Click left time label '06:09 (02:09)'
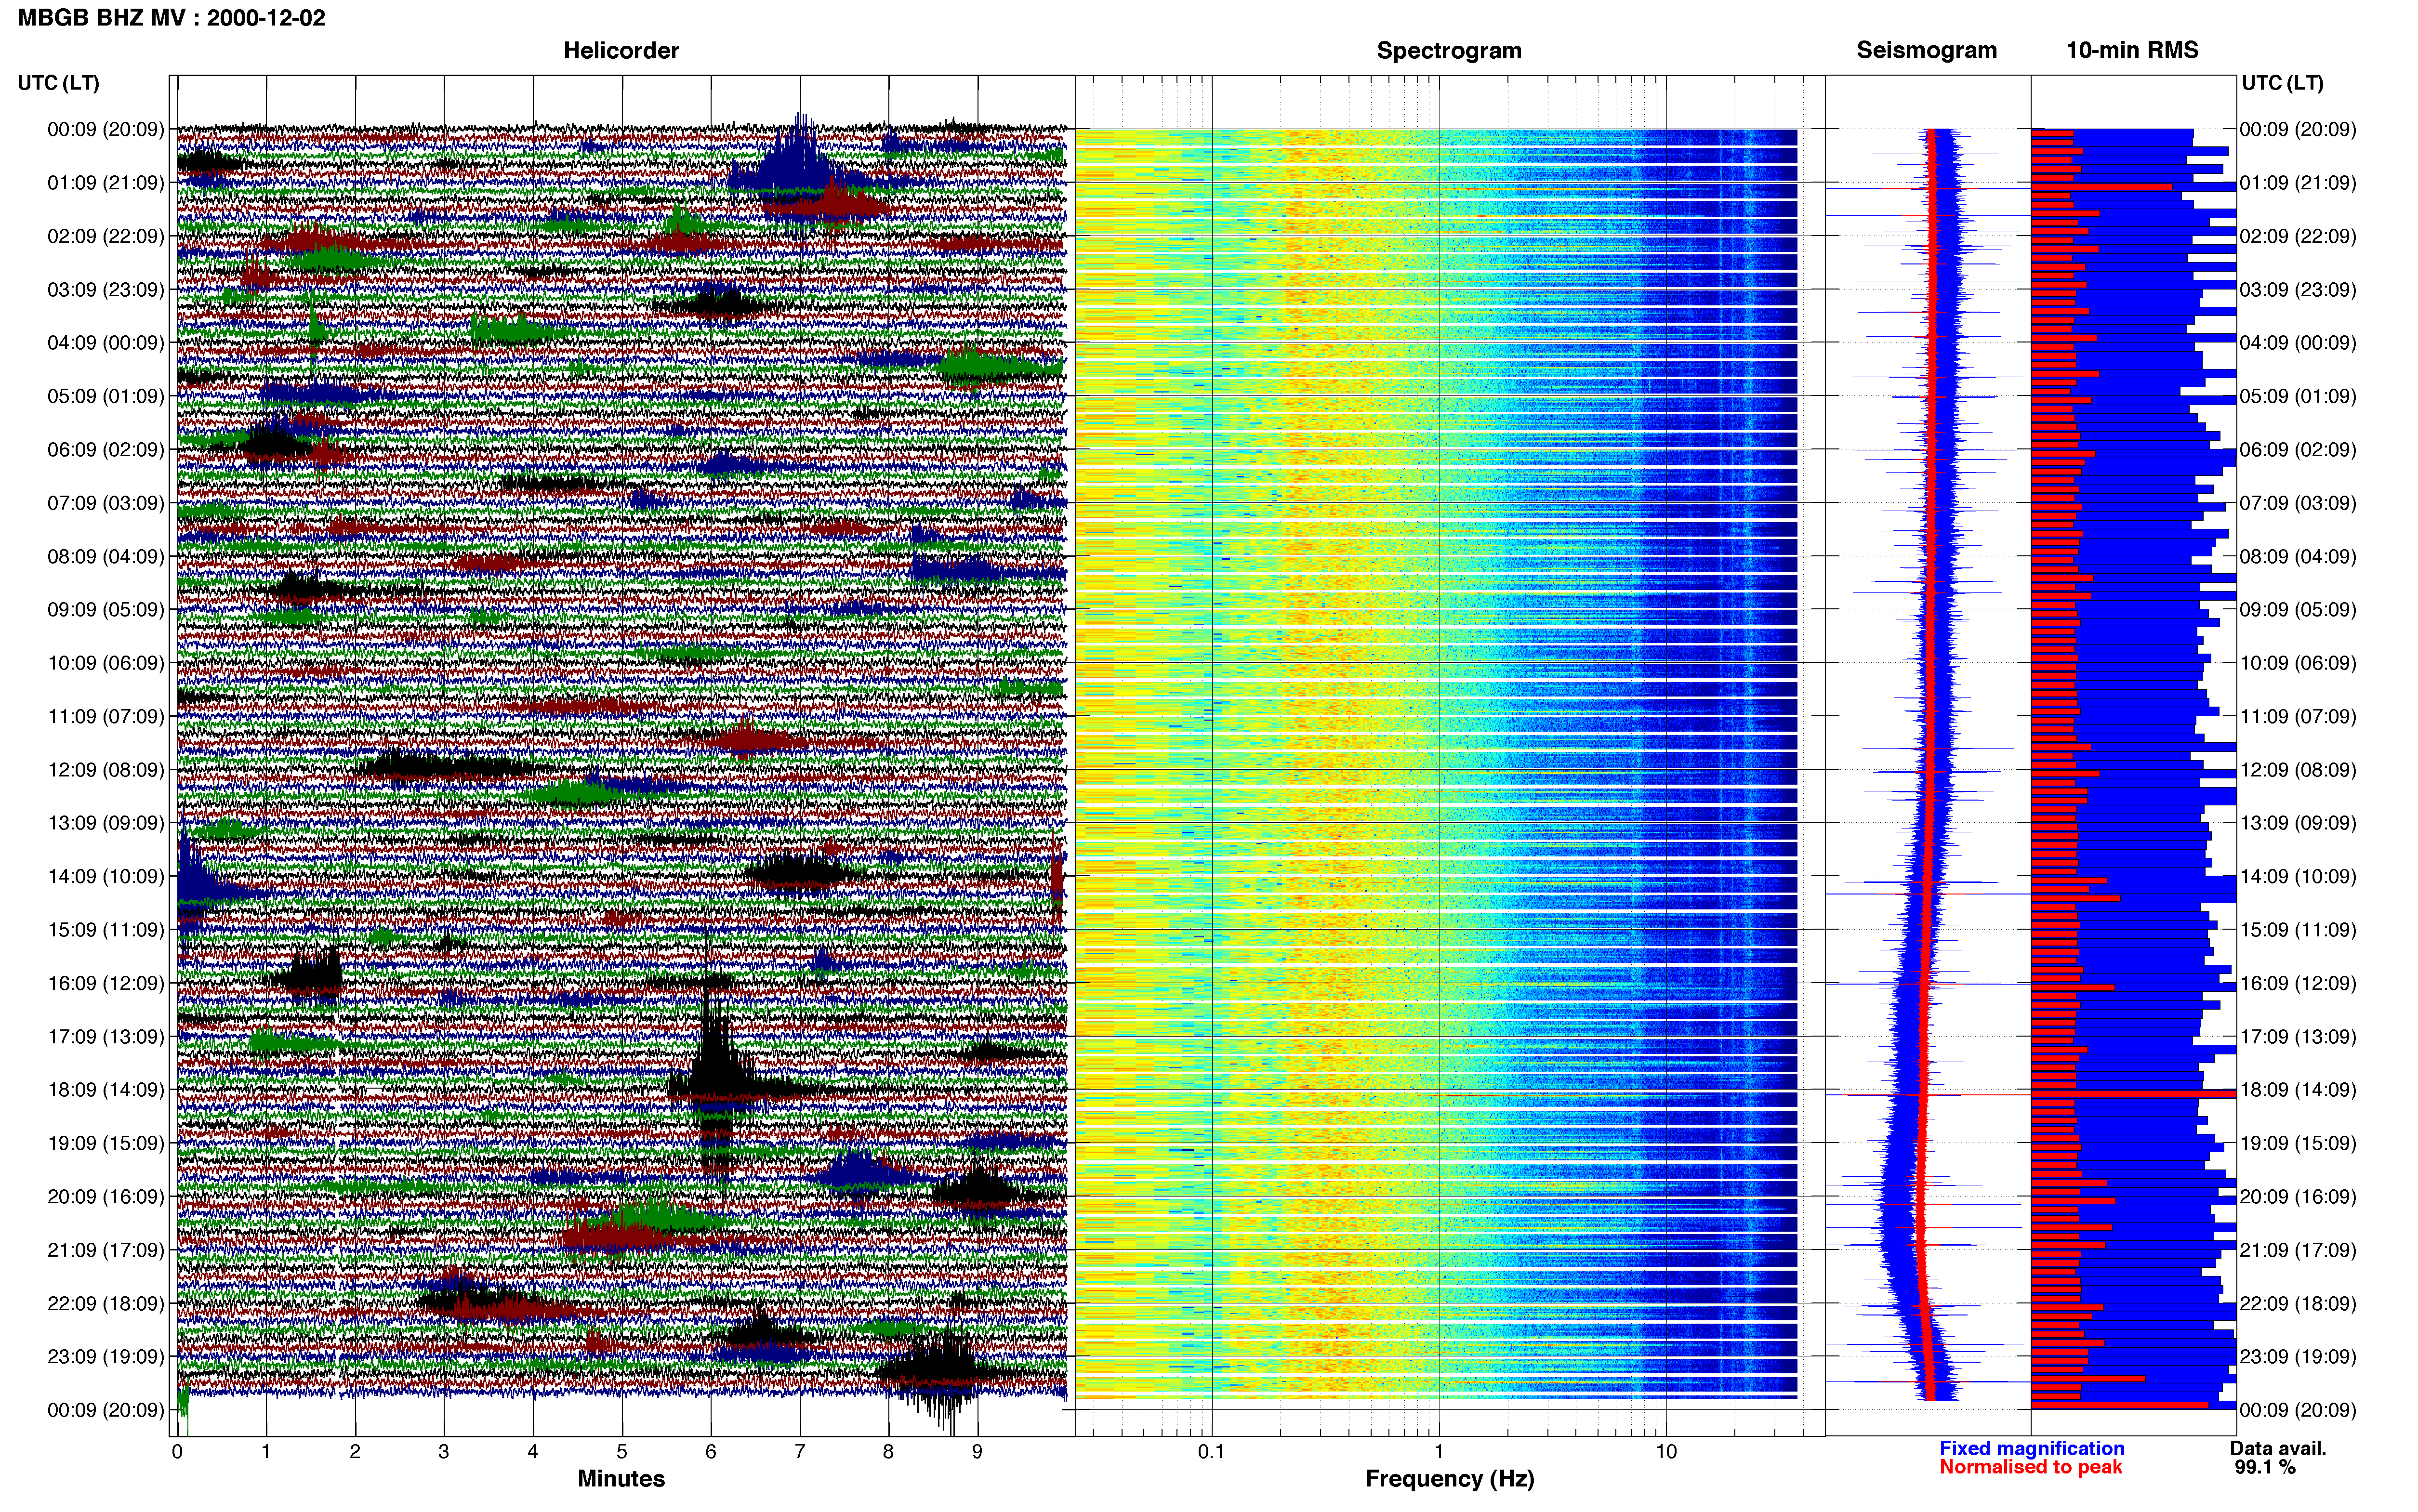Screen dimensions: 2418x1512 tap(106, 450)
